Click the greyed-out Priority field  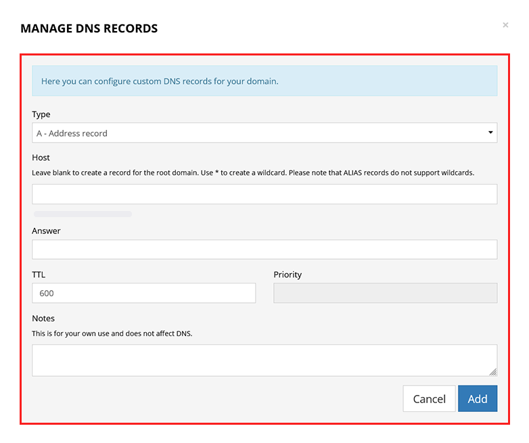(x=386, y=293)
